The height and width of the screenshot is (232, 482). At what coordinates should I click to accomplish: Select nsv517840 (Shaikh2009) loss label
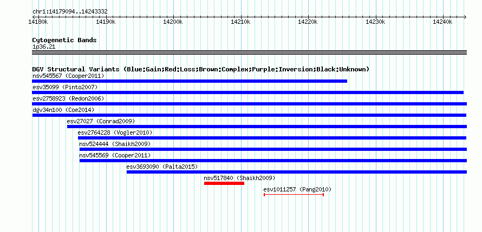point(239,178)
